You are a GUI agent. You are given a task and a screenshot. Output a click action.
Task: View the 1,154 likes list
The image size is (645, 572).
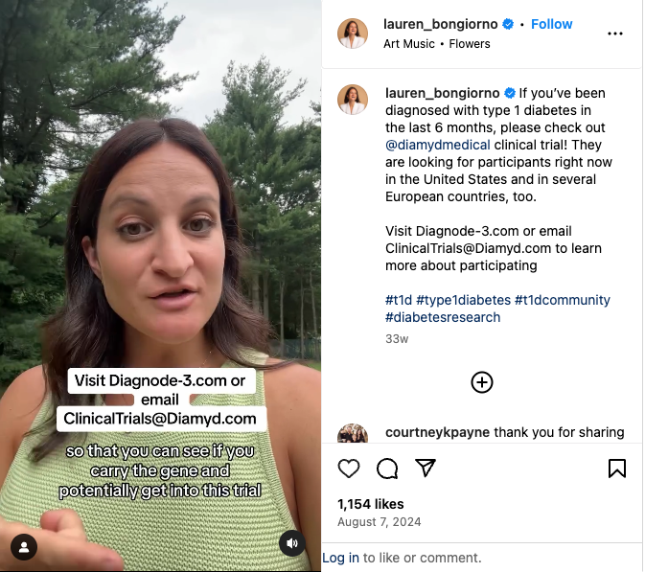point(371,504)
